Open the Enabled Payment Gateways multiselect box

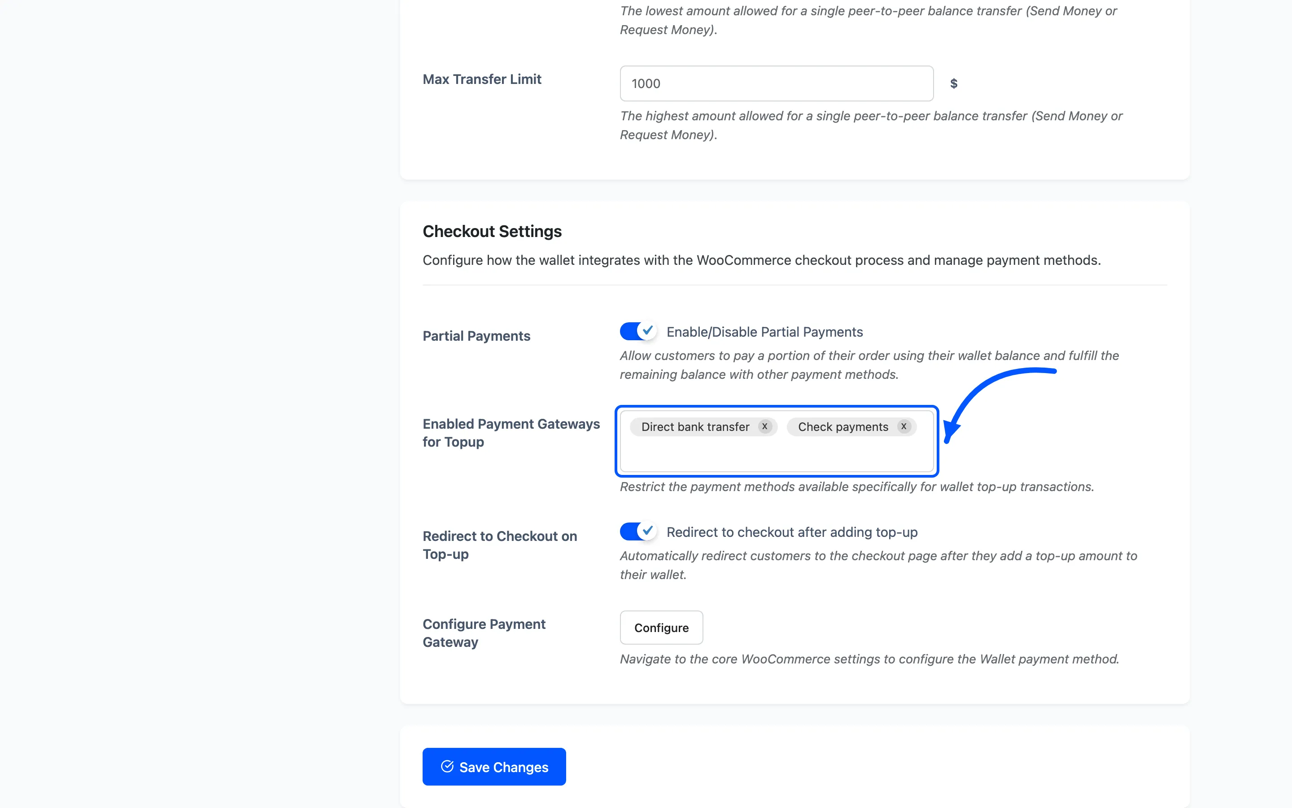[776, 441]
